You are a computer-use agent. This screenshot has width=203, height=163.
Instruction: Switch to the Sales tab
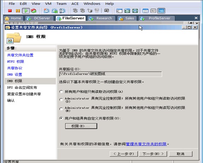click(x=127, y=18)
